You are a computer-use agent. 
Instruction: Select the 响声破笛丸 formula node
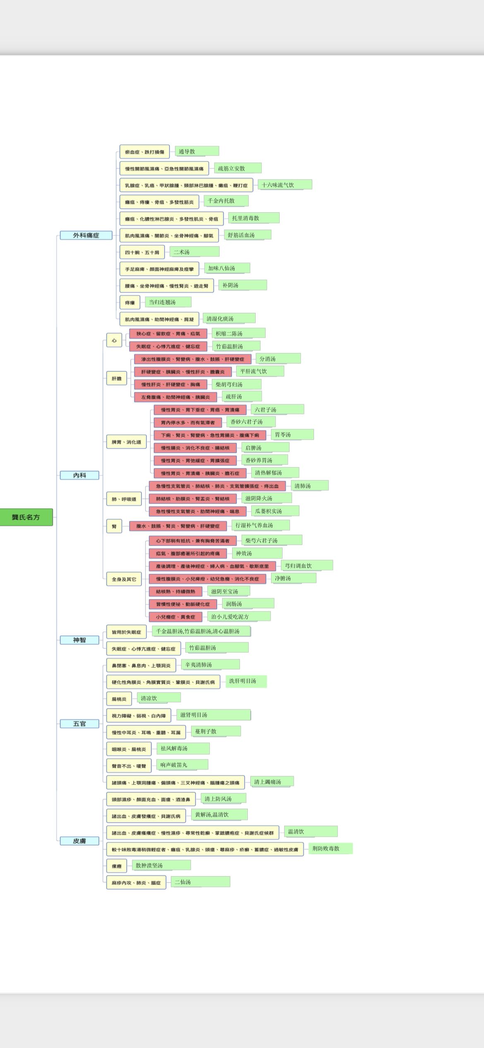click(x=182, y=764)
